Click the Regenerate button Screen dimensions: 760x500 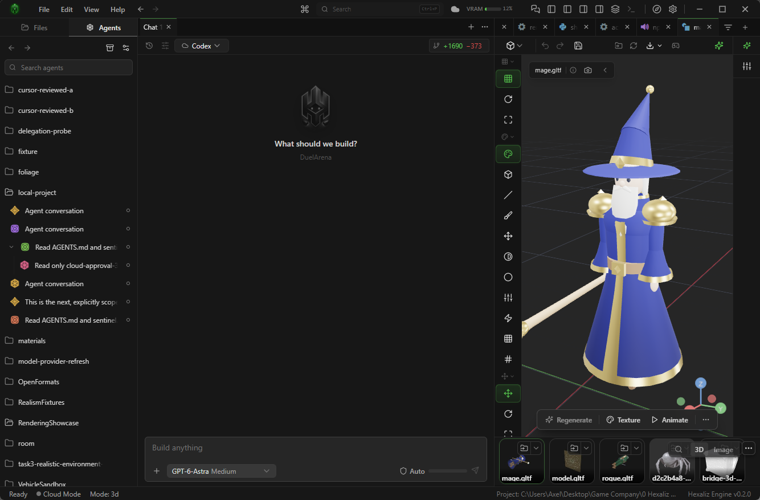[569, 420]
